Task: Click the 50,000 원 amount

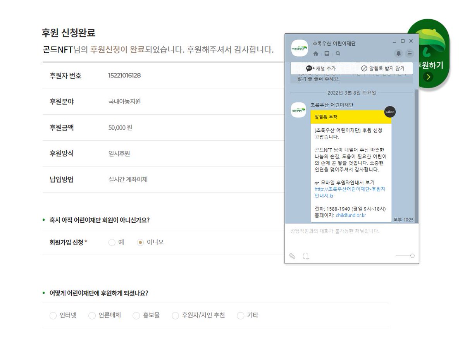Action: (120, 127)
